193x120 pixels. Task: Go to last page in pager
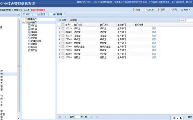coord(97,117)
